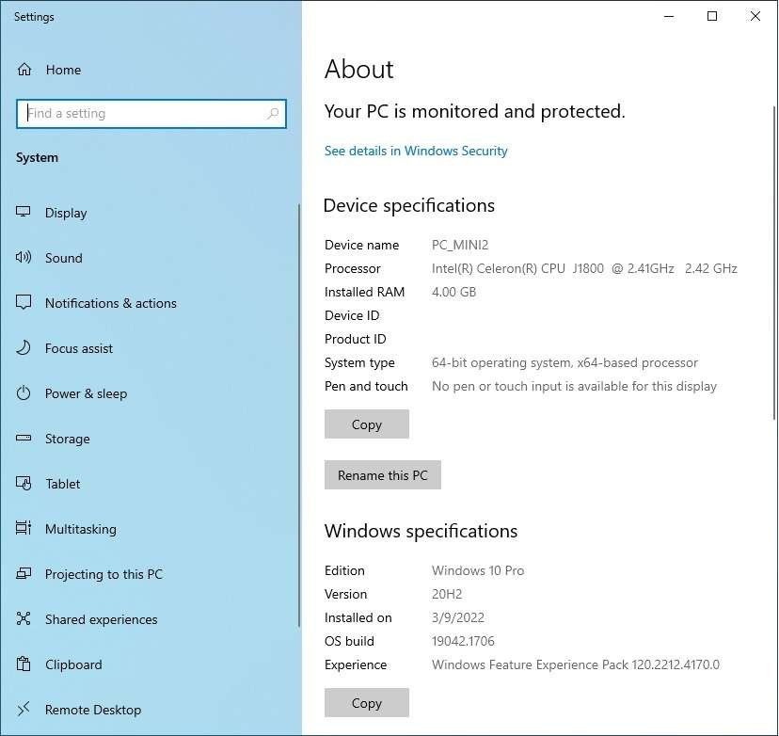Open See details in Windows Security link
Screen dimensions: 779x736
pos(416,151)
